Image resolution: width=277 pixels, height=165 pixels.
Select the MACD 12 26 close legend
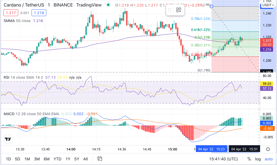pos(31,114)
